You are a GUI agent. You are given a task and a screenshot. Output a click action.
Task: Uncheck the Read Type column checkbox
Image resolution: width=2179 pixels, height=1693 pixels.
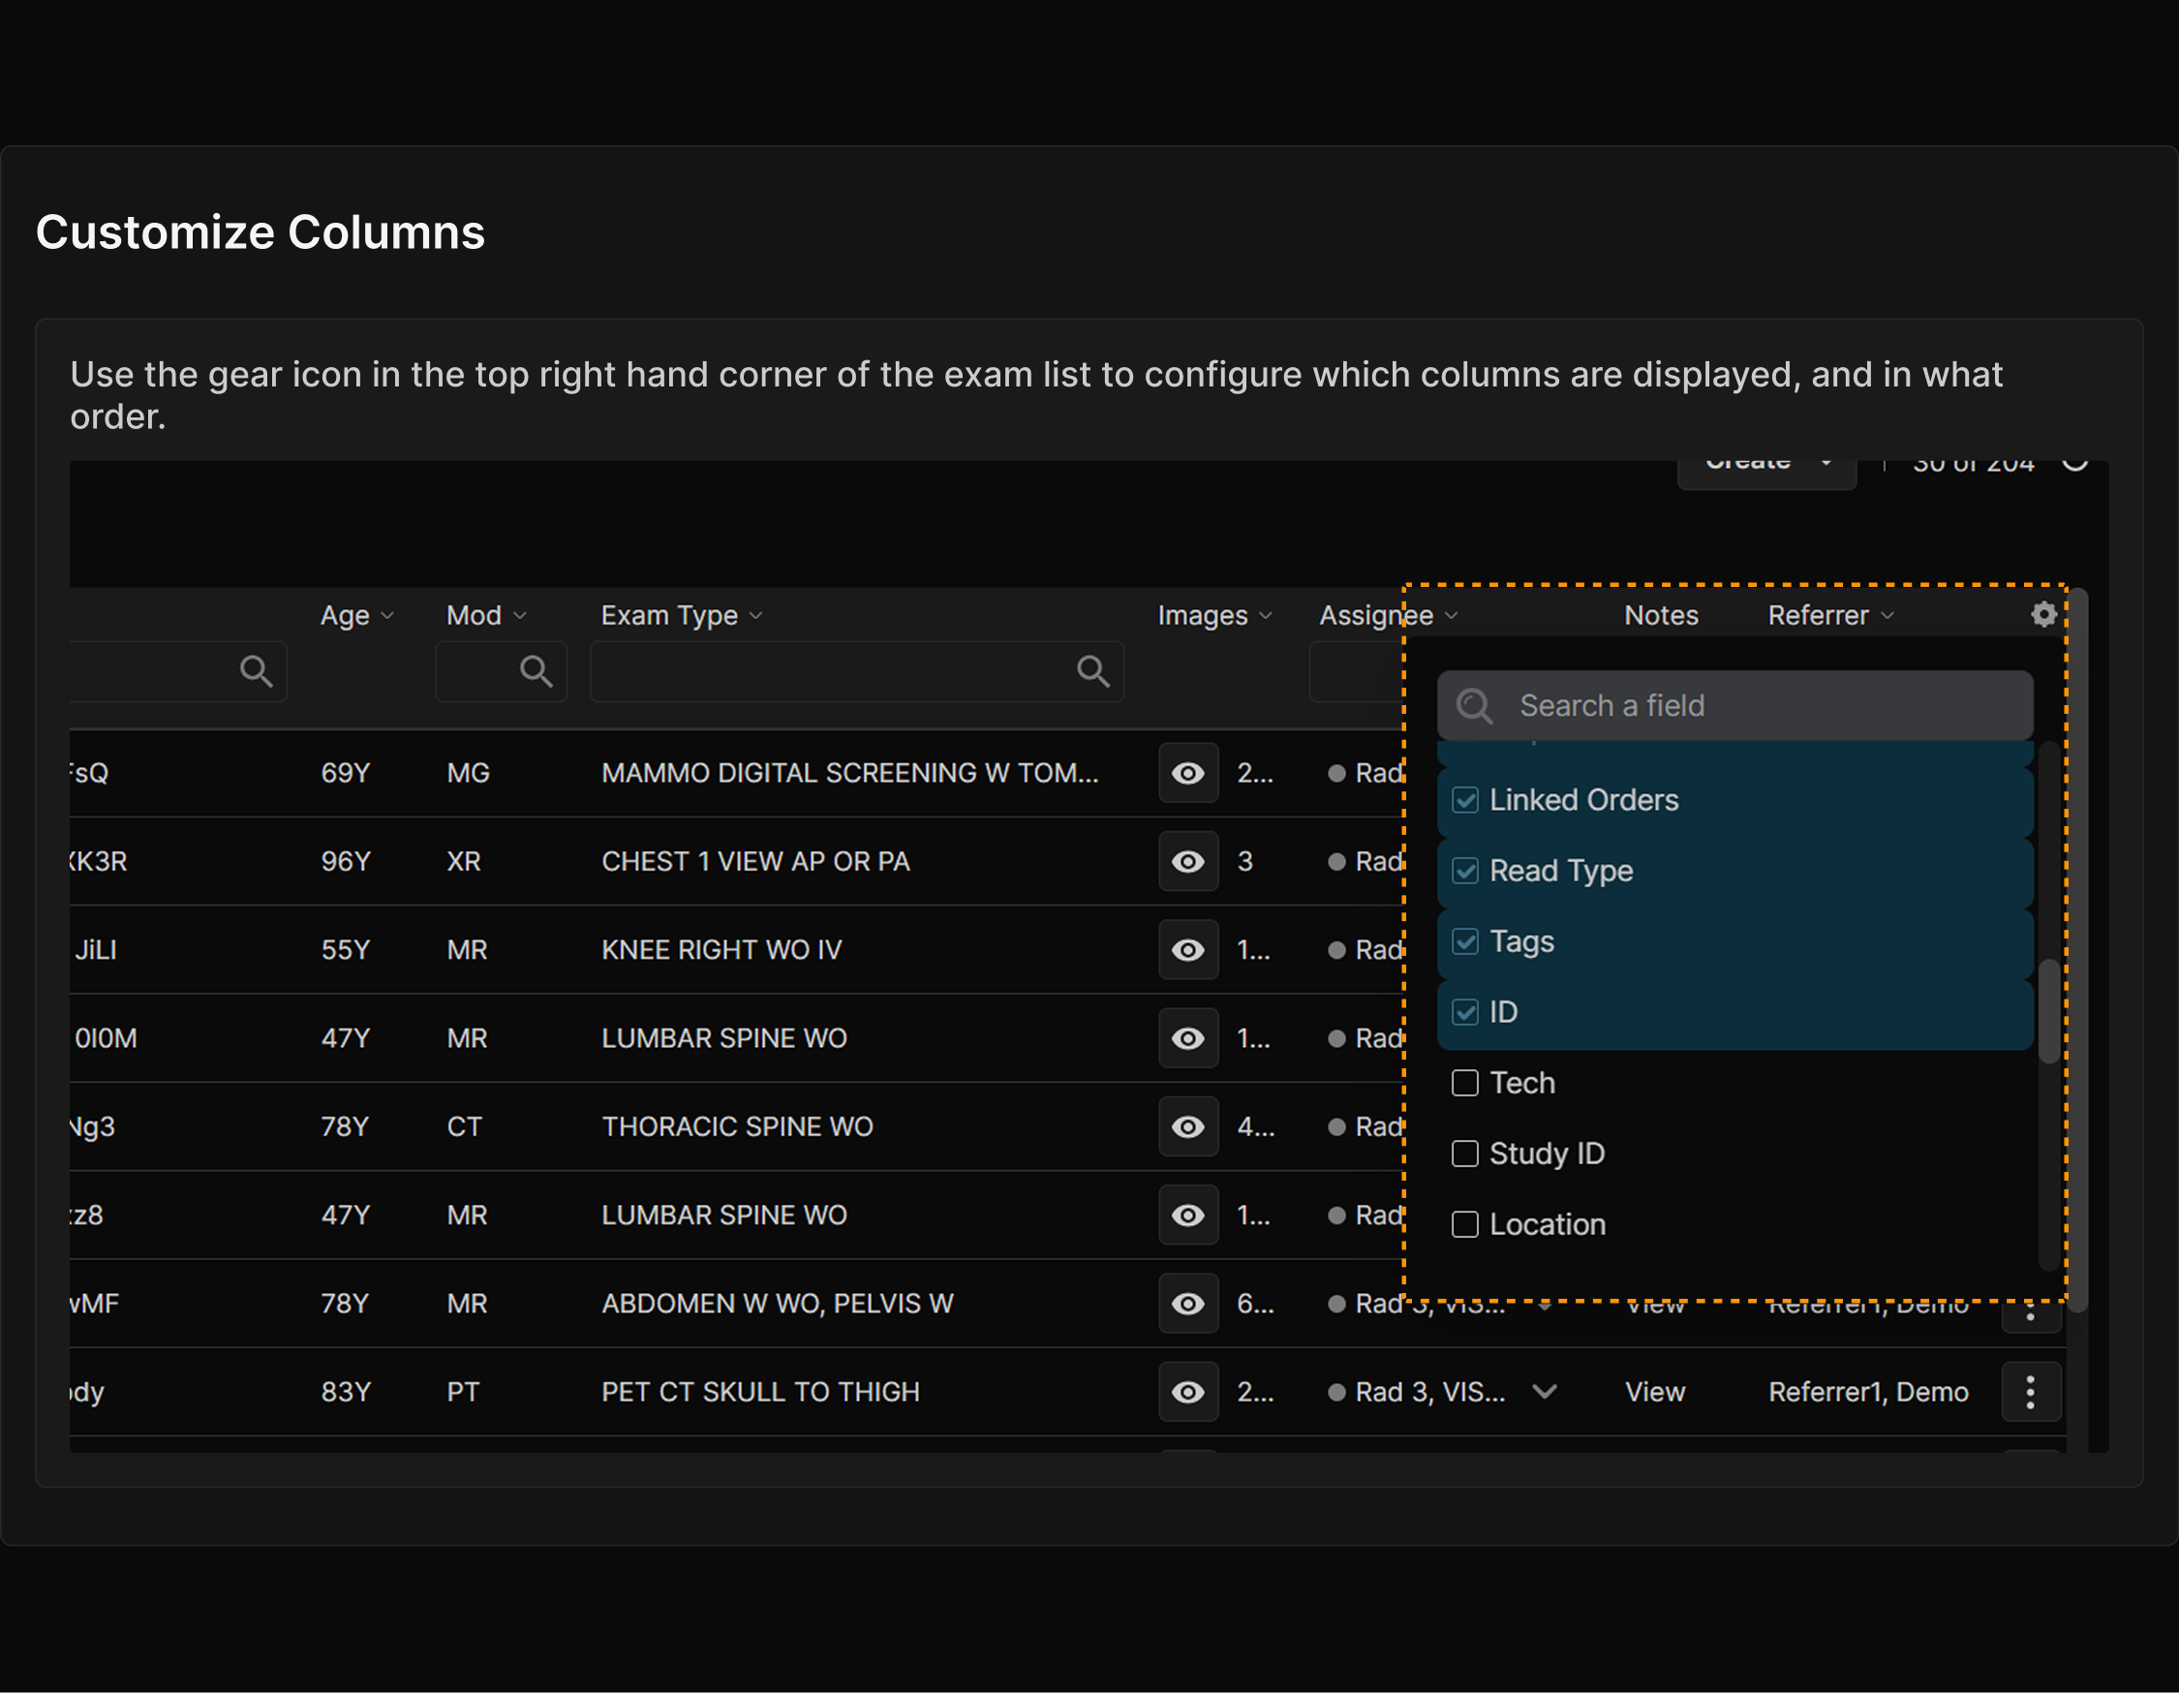1464,871
